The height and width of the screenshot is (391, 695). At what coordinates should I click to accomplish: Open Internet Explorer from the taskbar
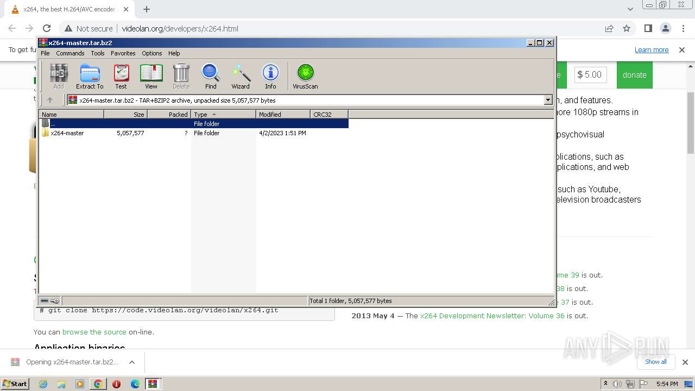[43, 384]
